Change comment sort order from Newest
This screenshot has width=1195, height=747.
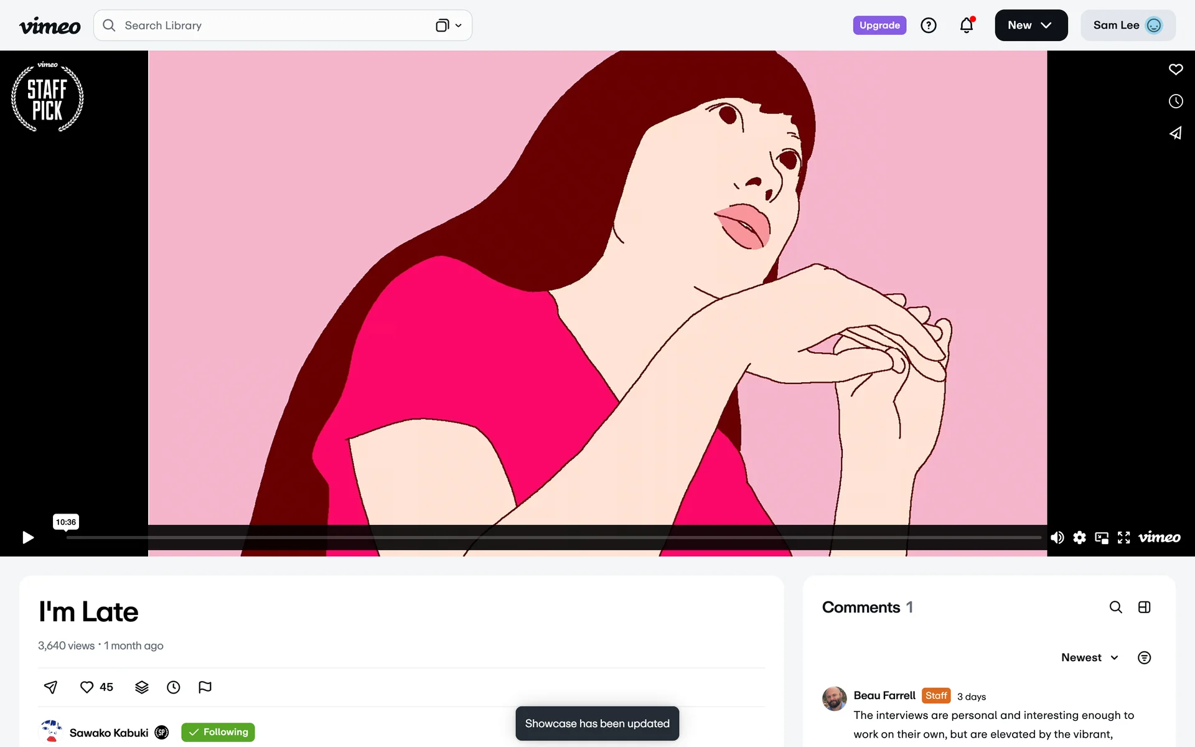[1089, 657]
